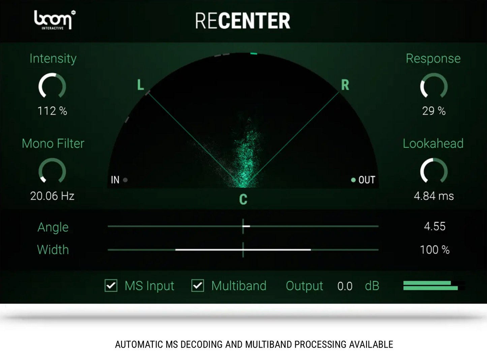Click the Lookahead milliseconds readout
487x358 pixels.
(x=434, y=196)
